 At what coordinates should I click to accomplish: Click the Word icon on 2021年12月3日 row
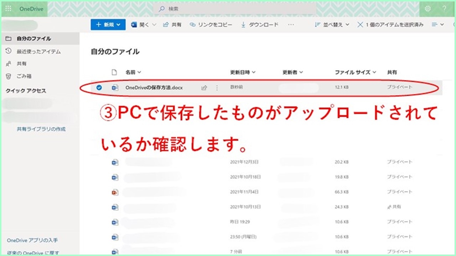click(x=115, y=162)
